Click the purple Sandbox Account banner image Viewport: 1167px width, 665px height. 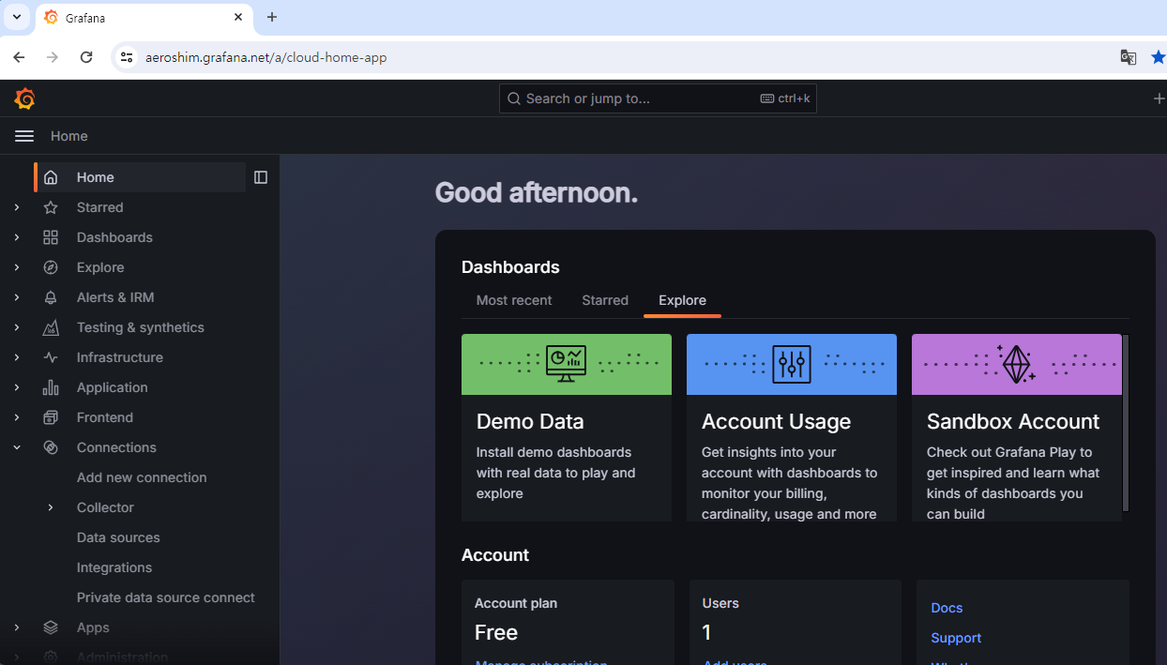point(1017,364)
